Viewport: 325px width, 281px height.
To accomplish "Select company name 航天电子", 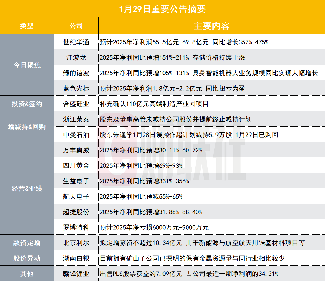I will (76, 196).
